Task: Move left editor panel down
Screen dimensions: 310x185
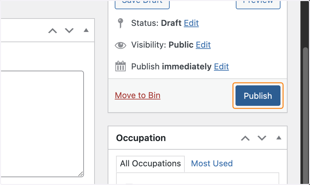Action: [69, 31]
